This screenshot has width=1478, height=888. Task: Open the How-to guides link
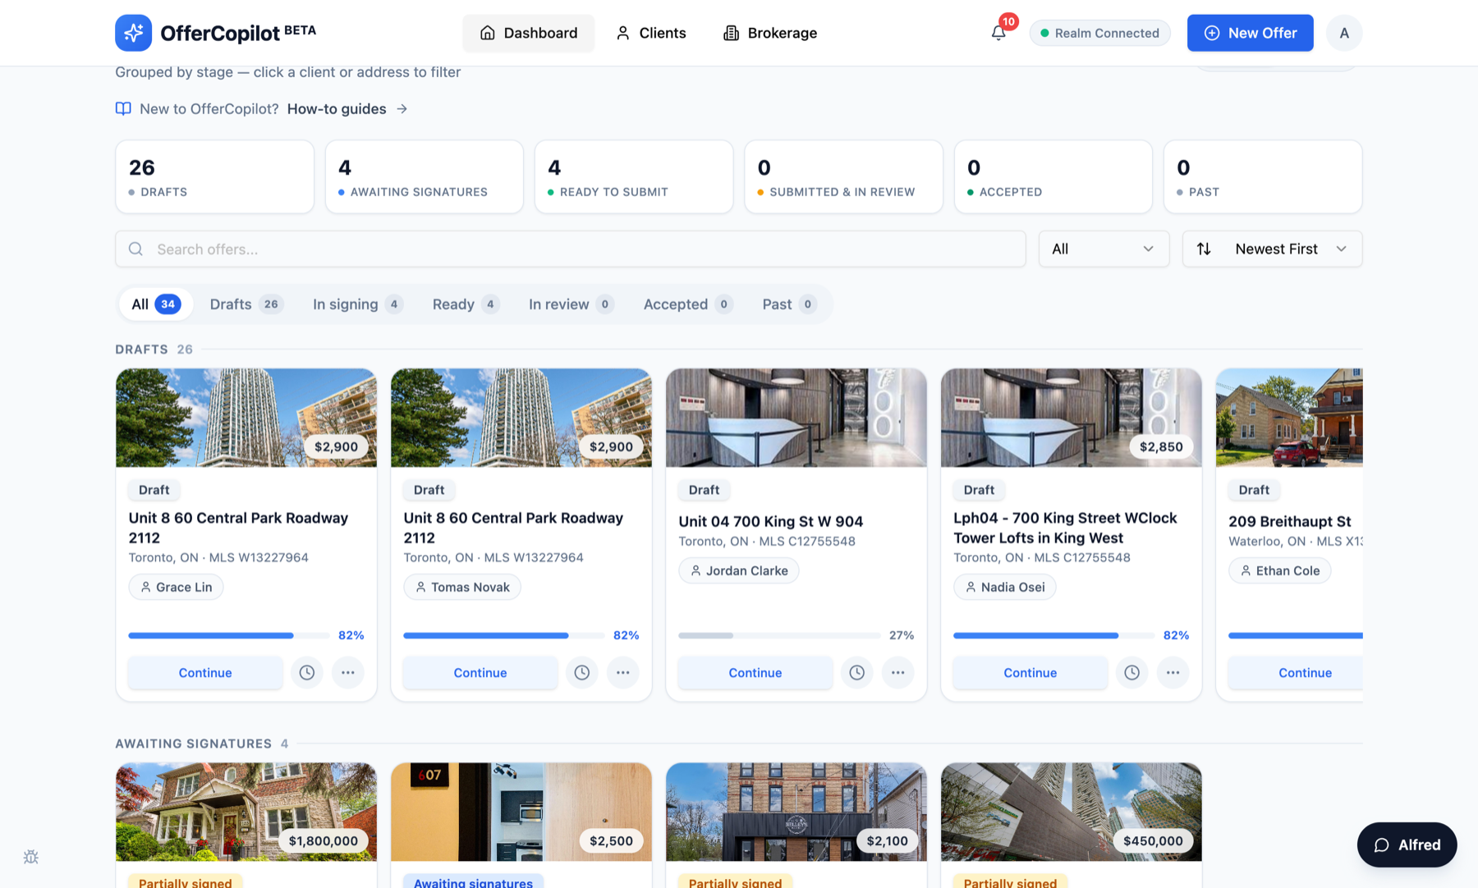(337, 108)
